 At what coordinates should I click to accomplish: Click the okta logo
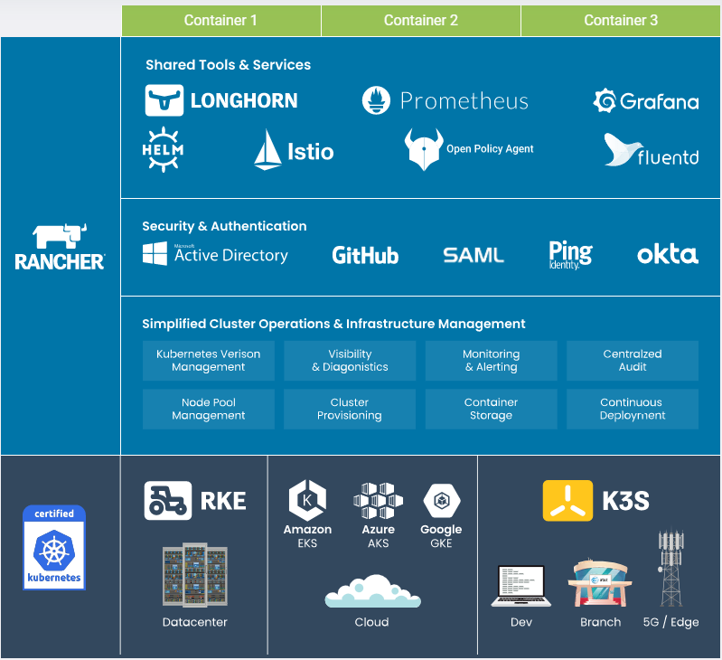click(x=668, y=254)
